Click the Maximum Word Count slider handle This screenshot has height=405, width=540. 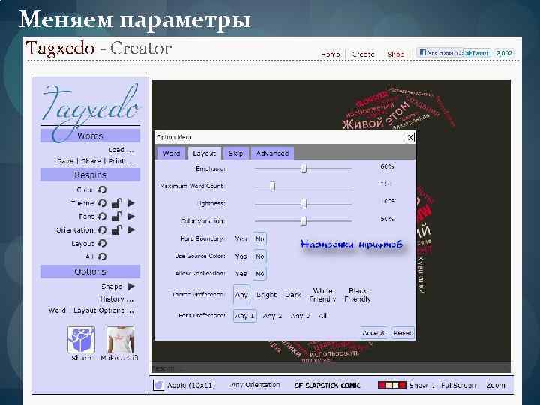pyautogui.click(x=272, y=186)
